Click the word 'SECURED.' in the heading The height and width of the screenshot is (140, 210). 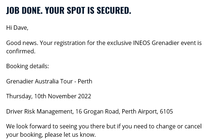point(114,10)
